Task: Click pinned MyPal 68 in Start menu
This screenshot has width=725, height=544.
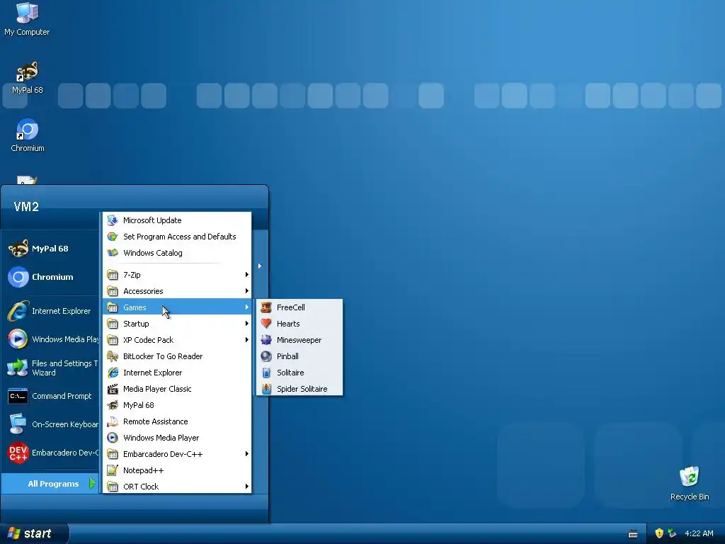Action: tap(51, 249)
